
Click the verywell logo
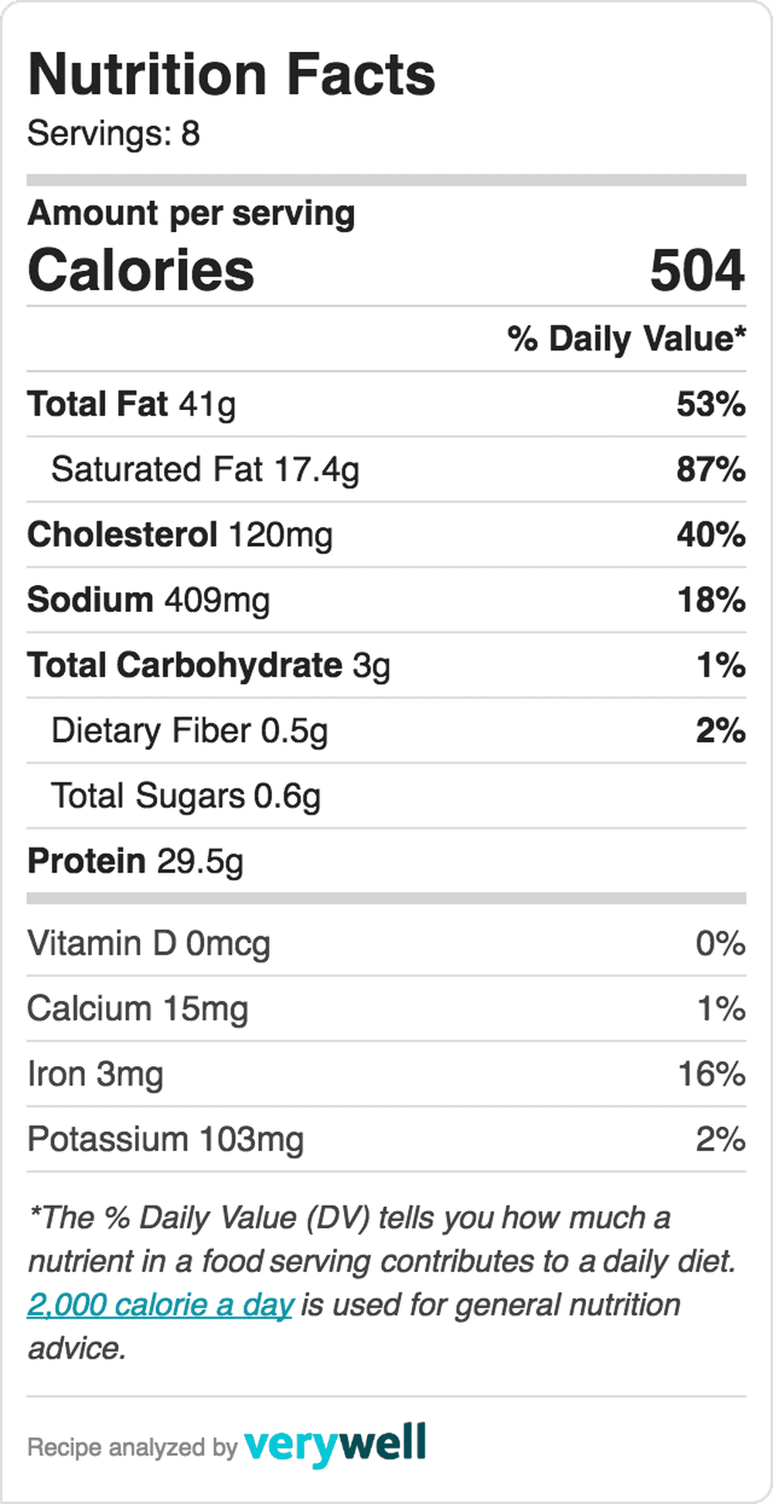[x=335, y=1444]
